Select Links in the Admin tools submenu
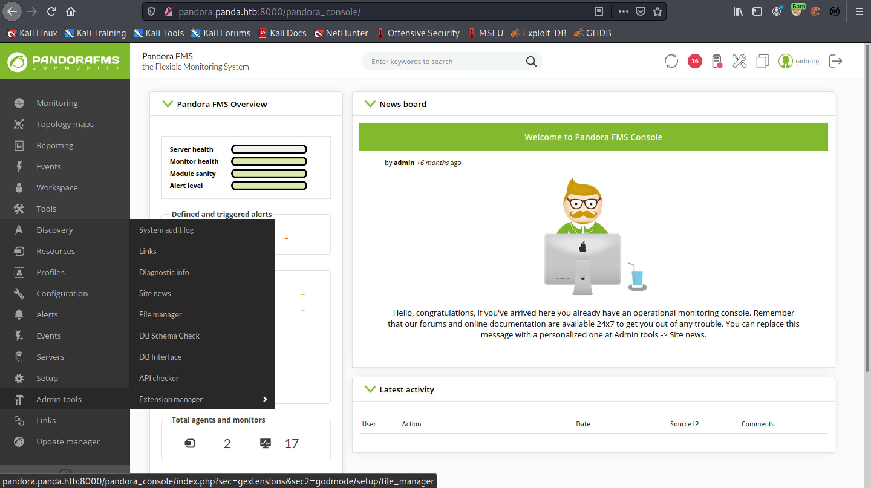 tap(148, 251)
